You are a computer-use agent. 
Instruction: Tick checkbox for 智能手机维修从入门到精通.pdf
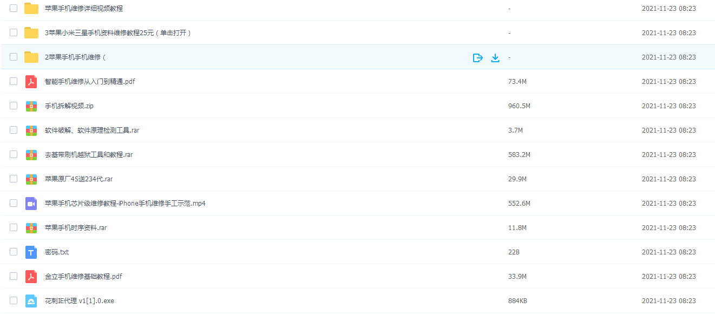coord(14,81)
